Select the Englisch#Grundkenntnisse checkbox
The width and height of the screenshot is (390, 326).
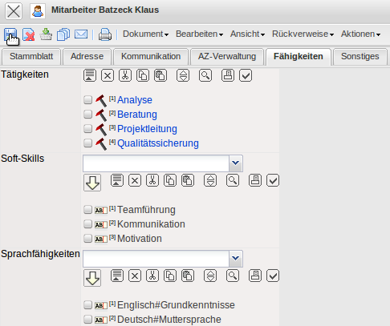pos(87,305)
